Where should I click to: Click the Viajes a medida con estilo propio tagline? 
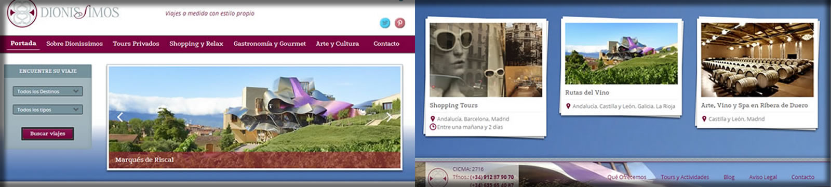[x=210, y=14]
